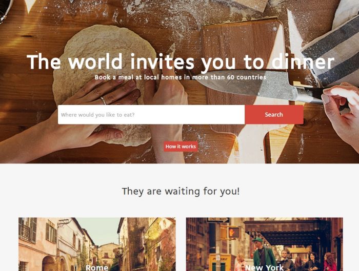
Task: Click the ivy-covered wall in the Rome photo
Action: (158, 245)
